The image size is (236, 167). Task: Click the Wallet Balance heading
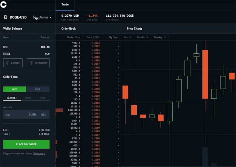12,28
